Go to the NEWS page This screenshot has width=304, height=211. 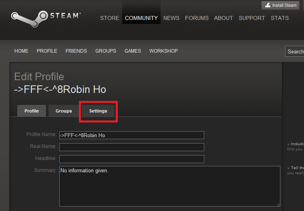tap(171, 18)
